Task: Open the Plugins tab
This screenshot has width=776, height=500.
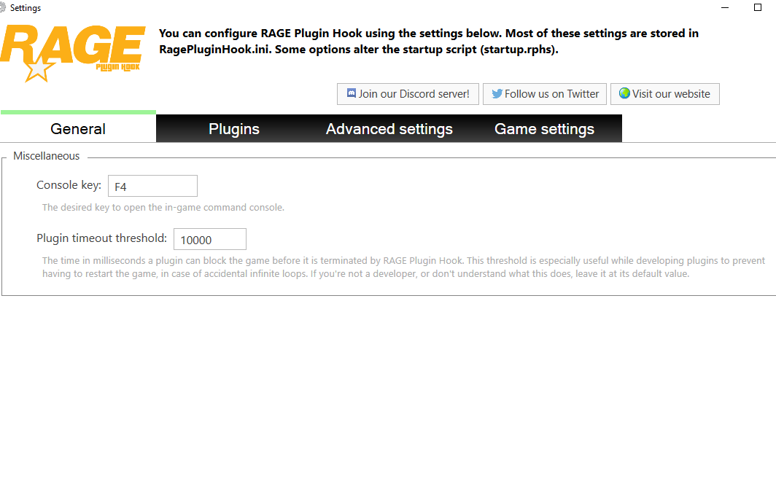Action: click(233, 128)
